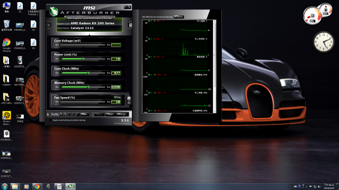Open the music file icon beside Computer
This screenshot has width=339, height=190.
(20, 7)
